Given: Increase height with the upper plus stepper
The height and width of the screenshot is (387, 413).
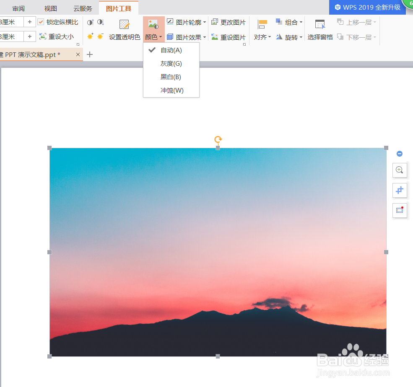Looking at the screenshot, I should [30, 22].
